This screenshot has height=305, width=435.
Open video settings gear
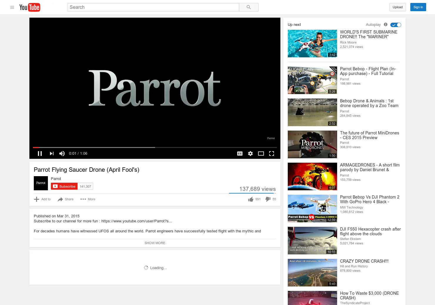tap(250, 154)
